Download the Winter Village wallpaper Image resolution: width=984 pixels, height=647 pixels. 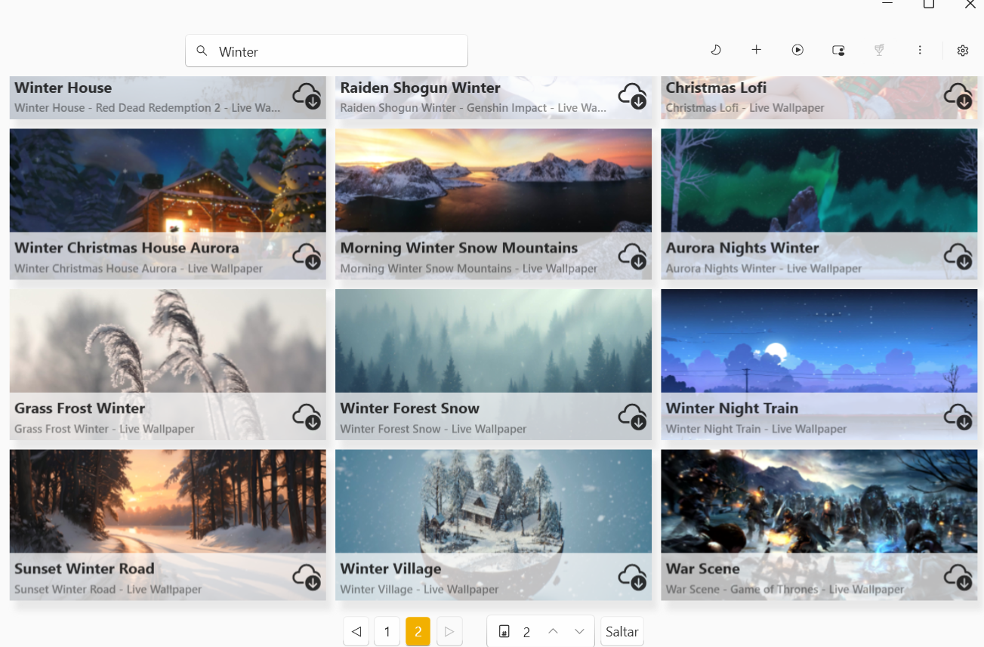click(x=633, y=578)
